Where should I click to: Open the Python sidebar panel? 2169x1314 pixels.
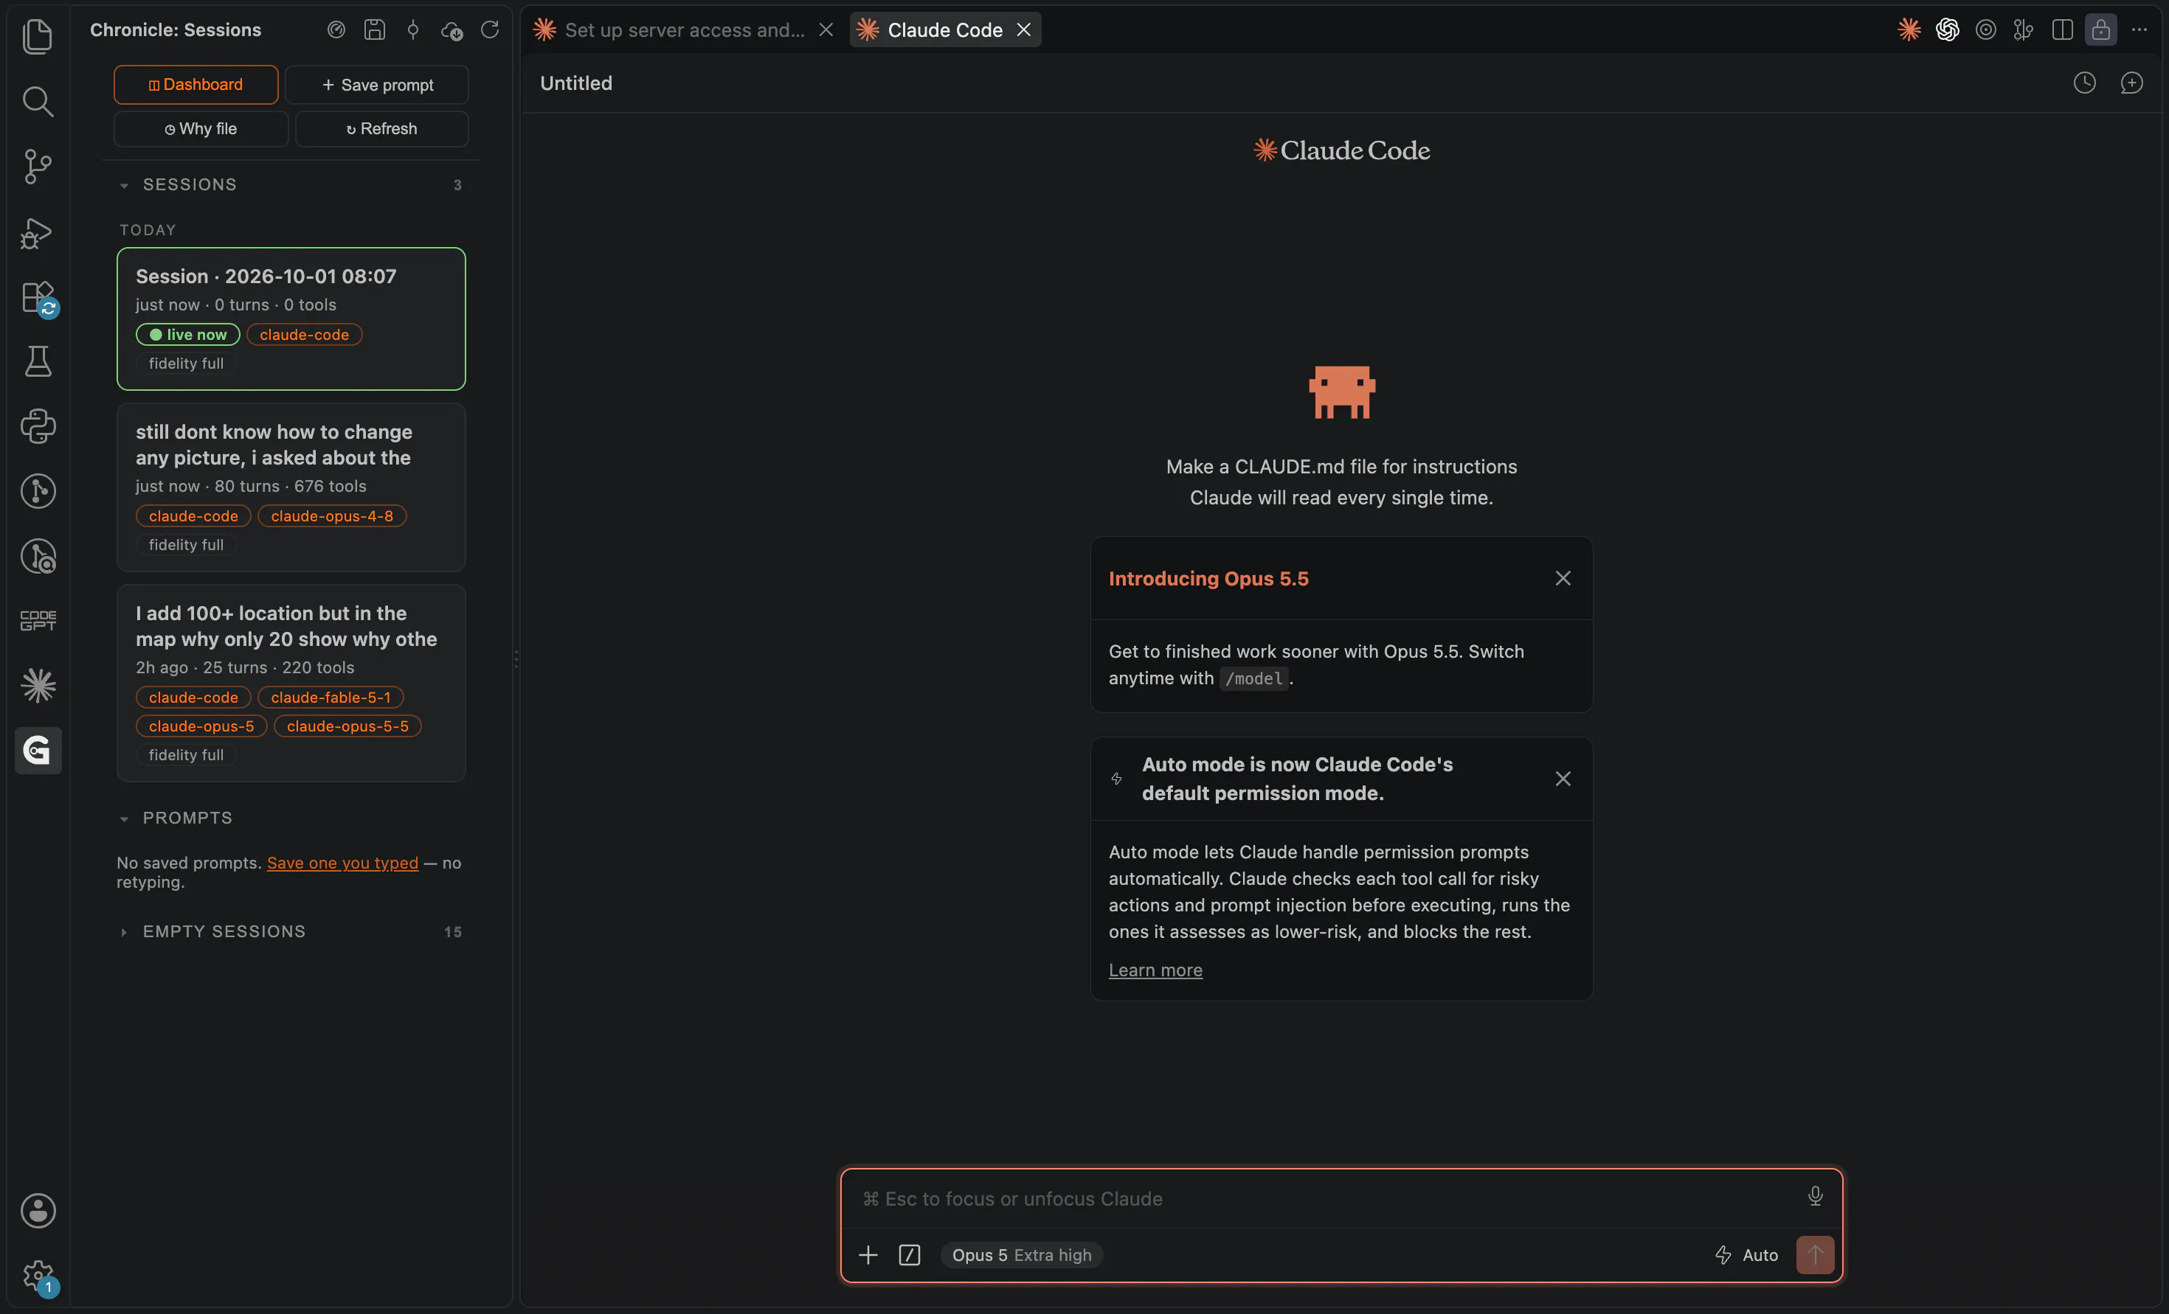[37, 427]
